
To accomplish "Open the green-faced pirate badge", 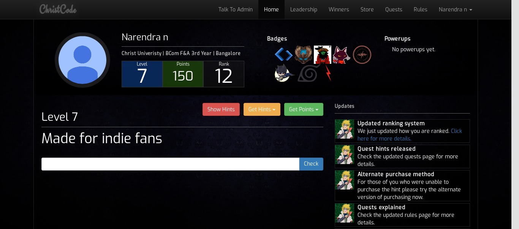I will point(323,55).
